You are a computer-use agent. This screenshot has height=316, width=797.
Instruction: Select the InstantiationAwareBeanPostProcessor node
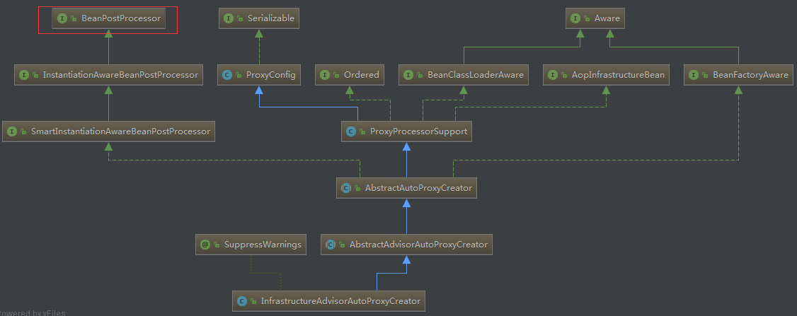(x=109, y=75)
